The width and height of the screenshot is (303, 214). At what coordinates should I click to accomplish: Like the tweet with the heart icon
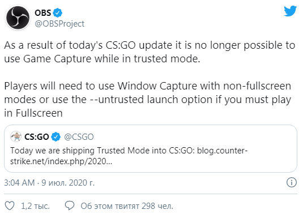(x=10, y=206)
